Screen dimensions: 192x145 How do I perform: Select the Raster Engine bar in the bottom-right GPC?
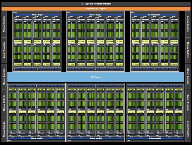tap(155, 138)
